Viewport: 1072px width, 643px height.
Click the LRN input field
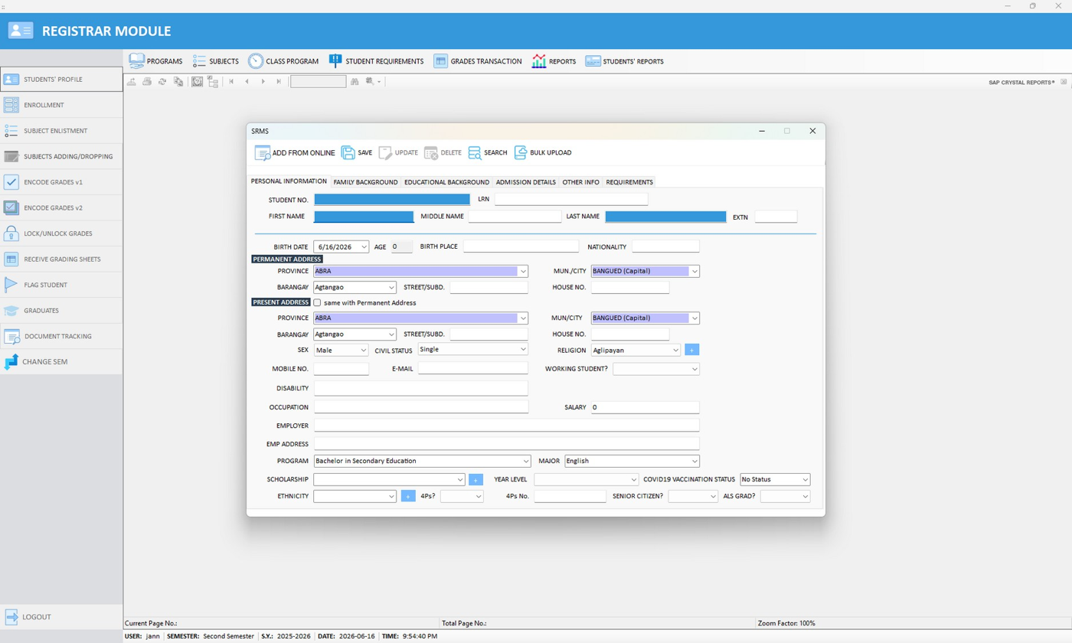click(x=571, y=199)
